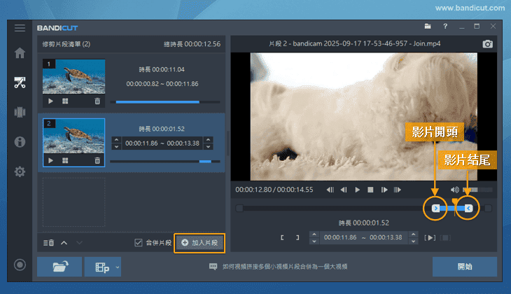Select the Cut mode scissors icon
Viewport: 511px width, 294px height.
coord(20,83)
